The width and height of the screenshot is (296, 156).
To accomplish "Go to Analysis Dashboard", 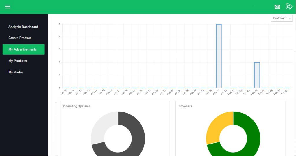I will [x=23, y=27].
